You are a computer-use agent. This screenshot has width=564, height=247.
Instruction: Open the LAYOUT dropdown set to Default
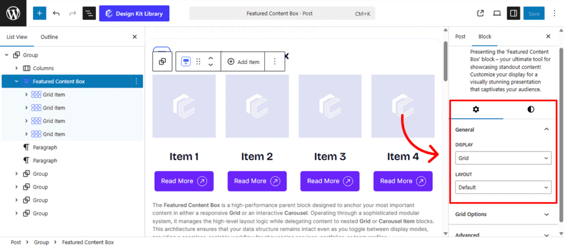503,188
